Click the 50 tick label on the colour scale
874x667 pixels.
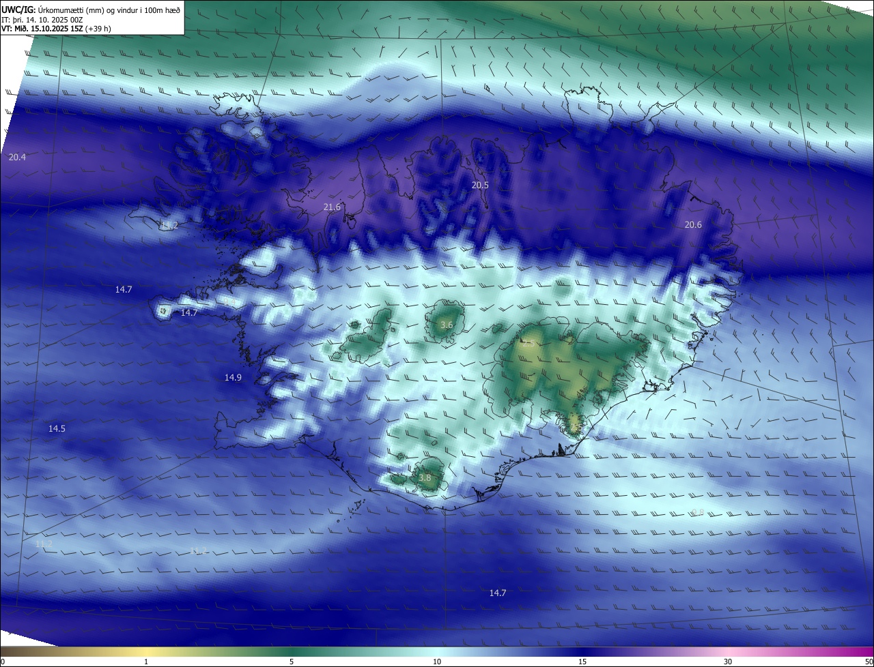(x=869, y=662)
